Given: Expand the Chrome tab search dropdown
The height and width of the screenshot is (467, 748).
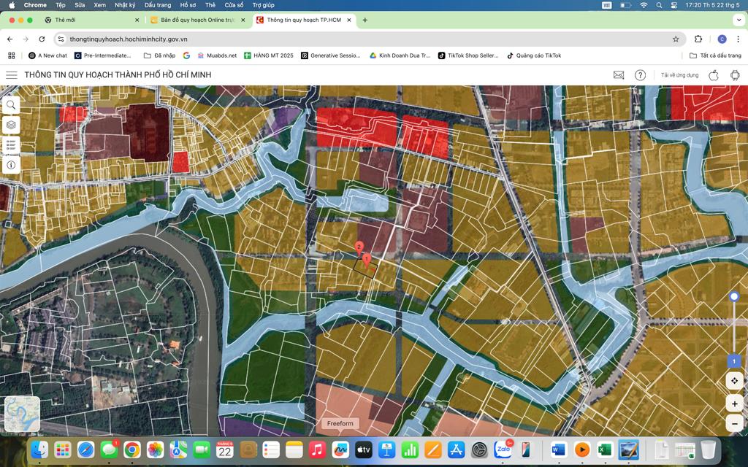Looking at the screenshot, I should (739, 20).
